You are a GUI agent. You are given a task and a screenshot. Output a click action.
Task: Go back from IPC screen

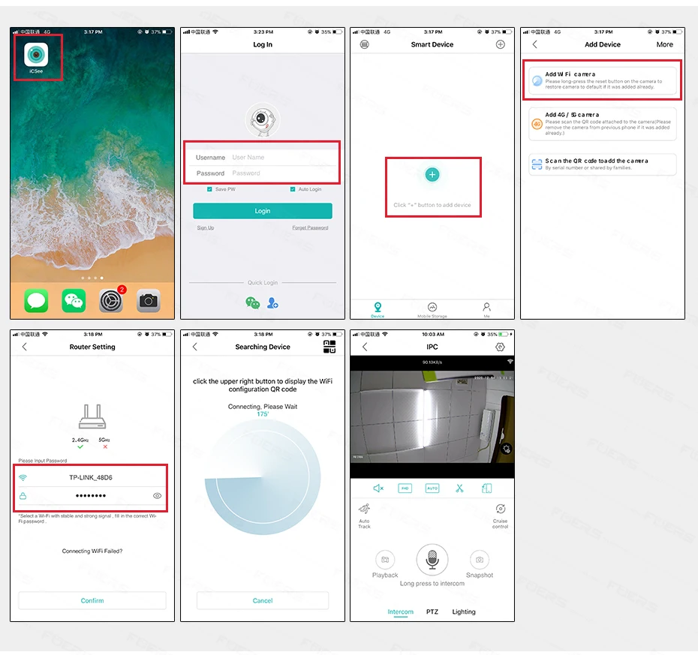click(365, 347)
